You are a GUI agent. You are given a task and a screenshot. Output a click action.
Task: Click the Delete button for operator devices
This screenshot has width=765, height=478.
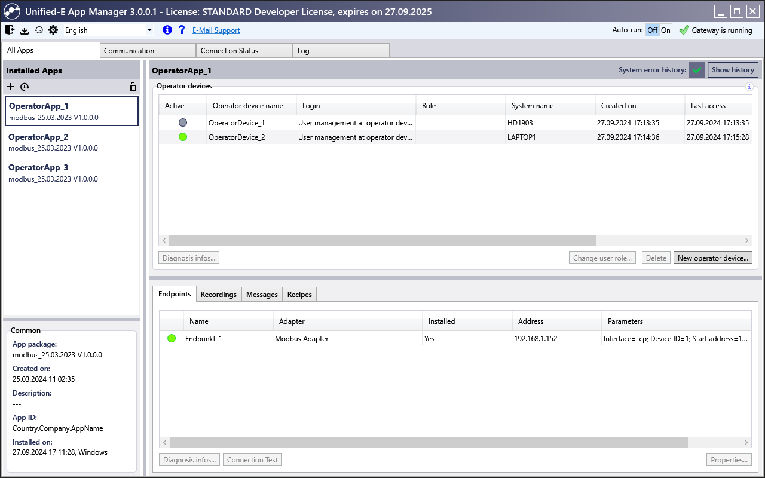656,258
